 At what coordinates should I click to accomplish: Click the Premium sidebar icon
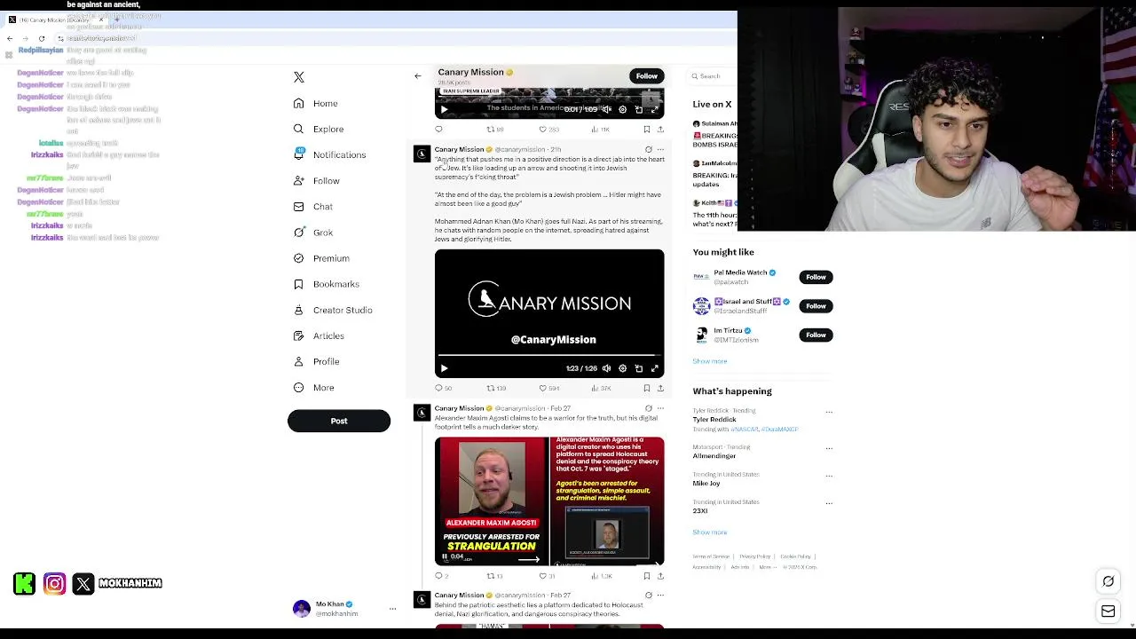click(299, 258)
